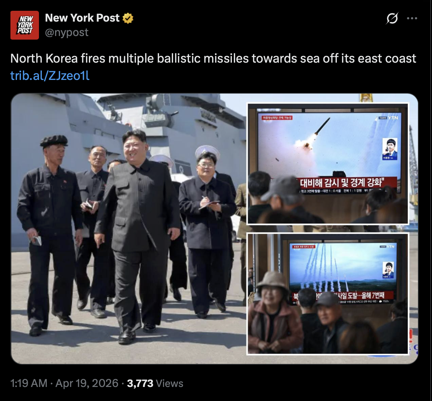
Task: Click the New York Post display name
Action: click(82, 18)
